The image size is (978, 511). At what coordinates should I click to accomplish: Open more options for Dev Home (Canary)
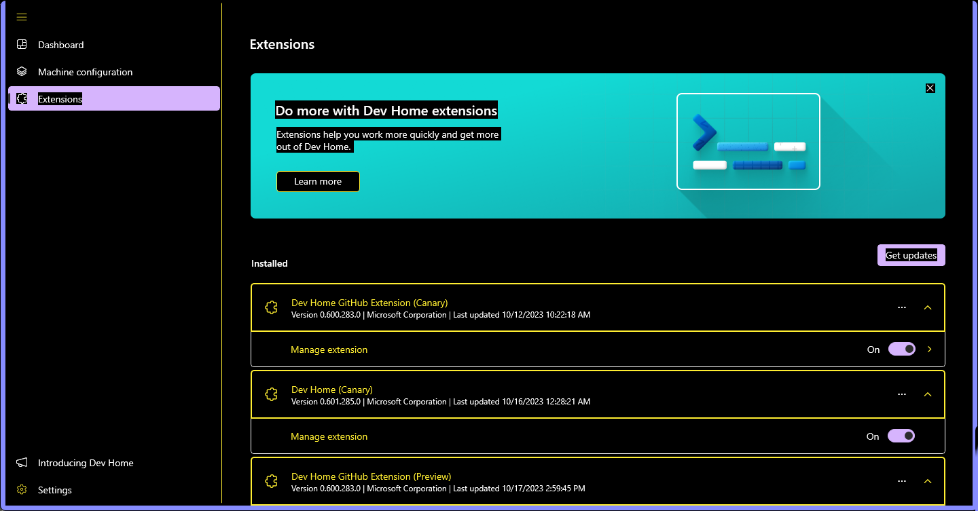click(x=901, y=394)
